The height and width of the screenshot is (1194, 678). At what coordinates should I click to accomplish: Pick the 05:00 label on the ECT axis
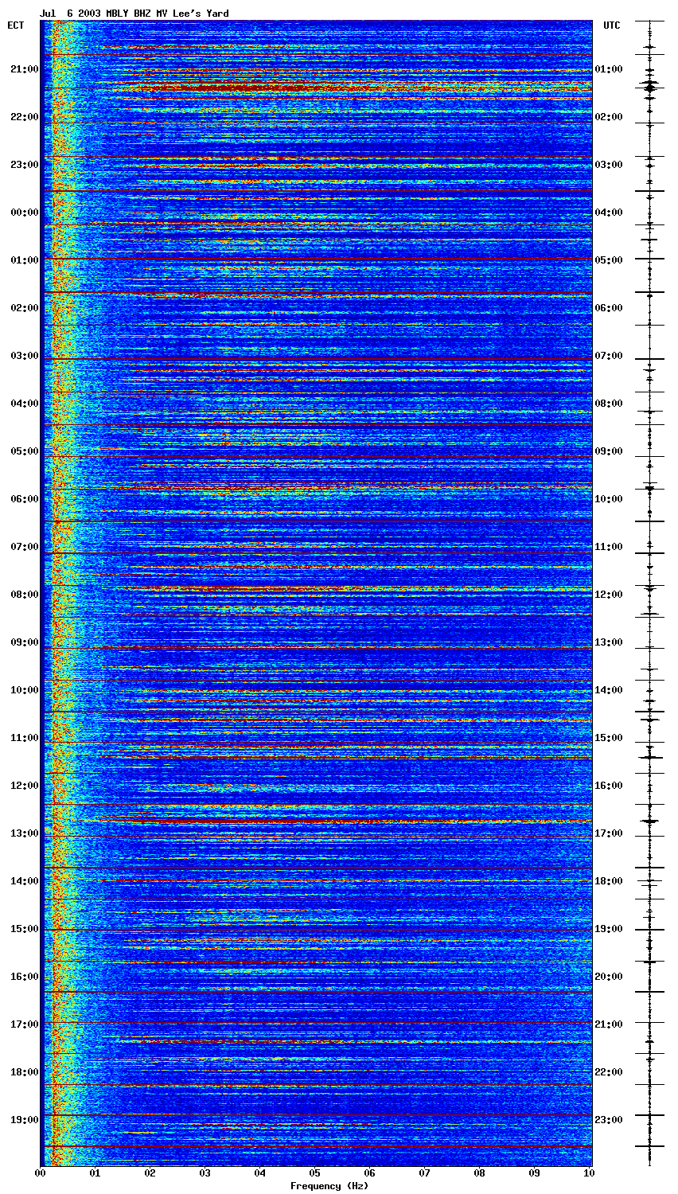point(25,451)
